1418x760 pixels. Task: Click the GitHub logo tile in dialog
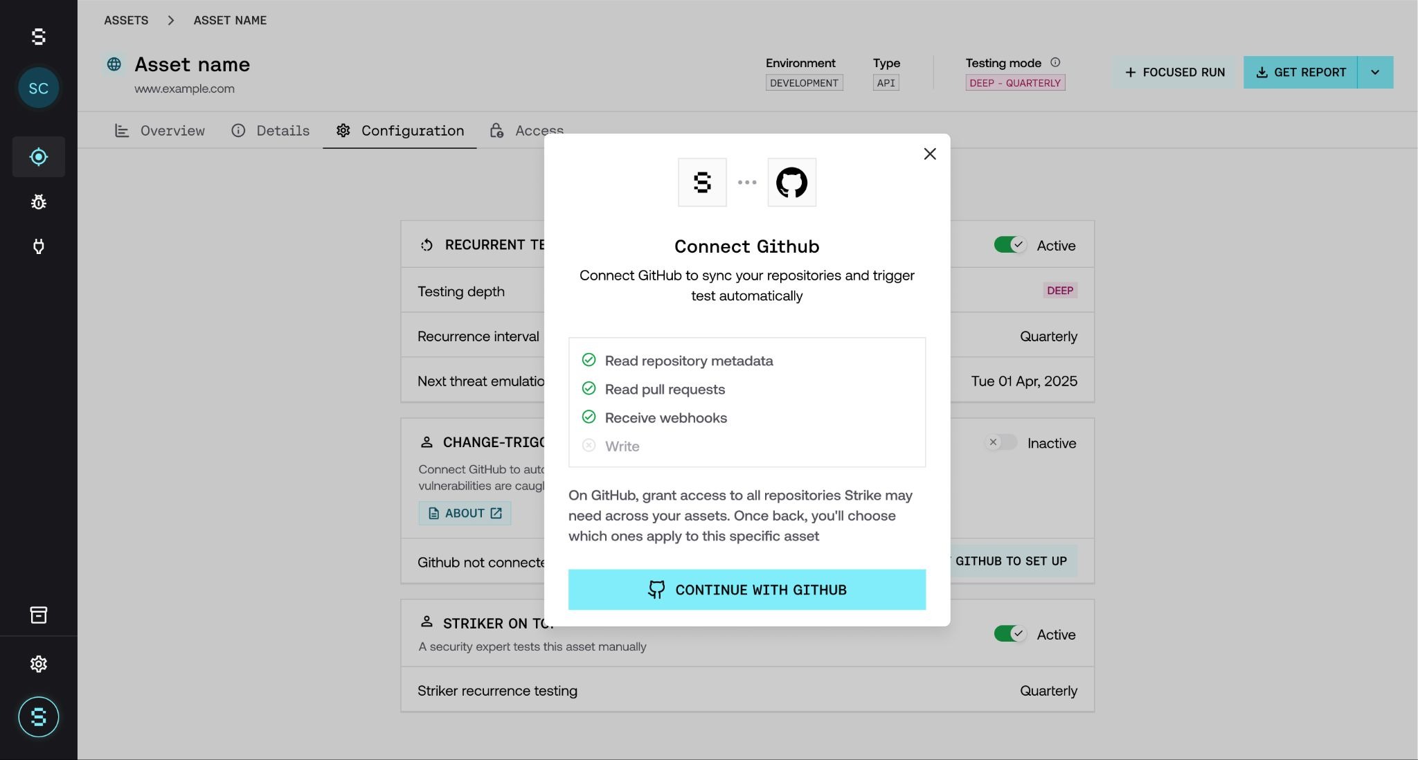click(792, 182)
